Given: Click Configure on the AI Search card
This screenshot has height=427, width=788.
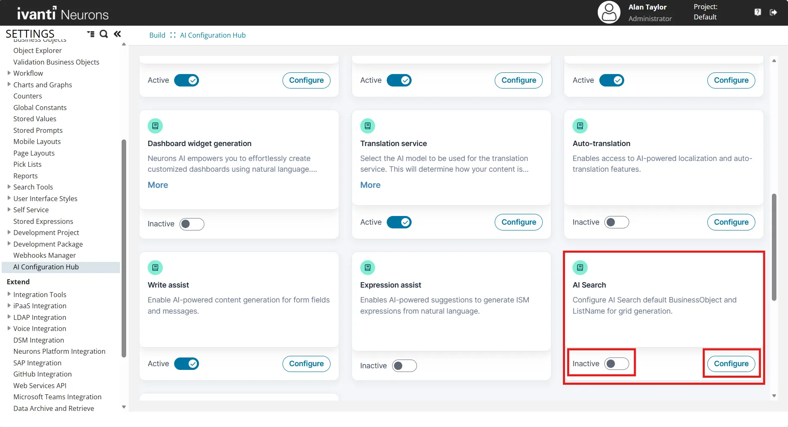Looking at the screenshot, I should (731, 364).
